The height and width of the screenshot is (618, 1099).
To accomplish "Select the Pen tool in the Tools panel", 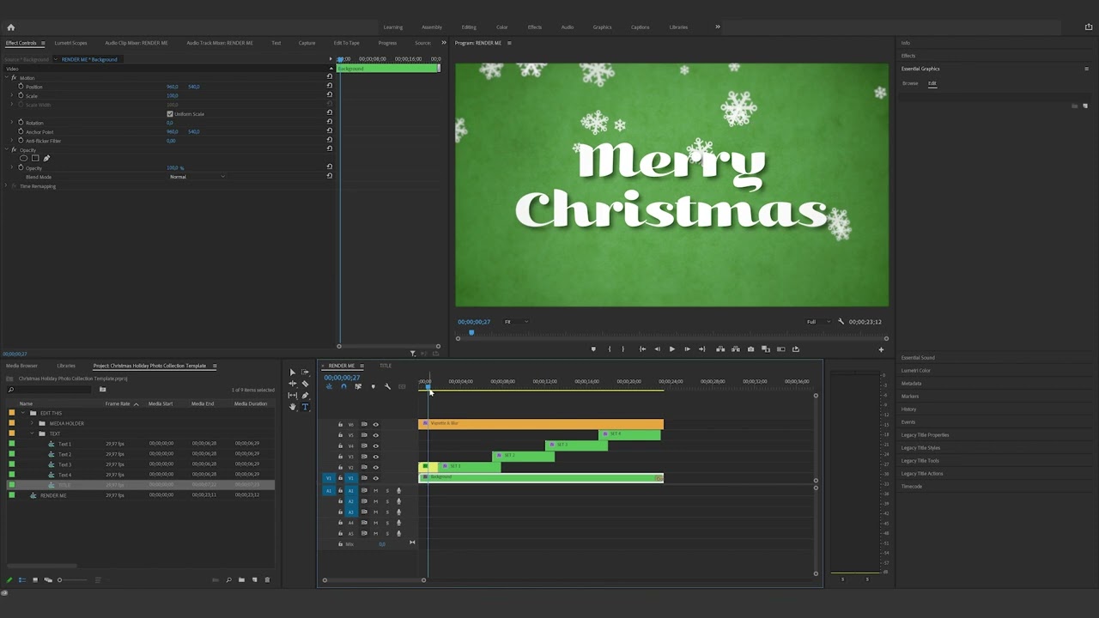I will pos(305,396).
